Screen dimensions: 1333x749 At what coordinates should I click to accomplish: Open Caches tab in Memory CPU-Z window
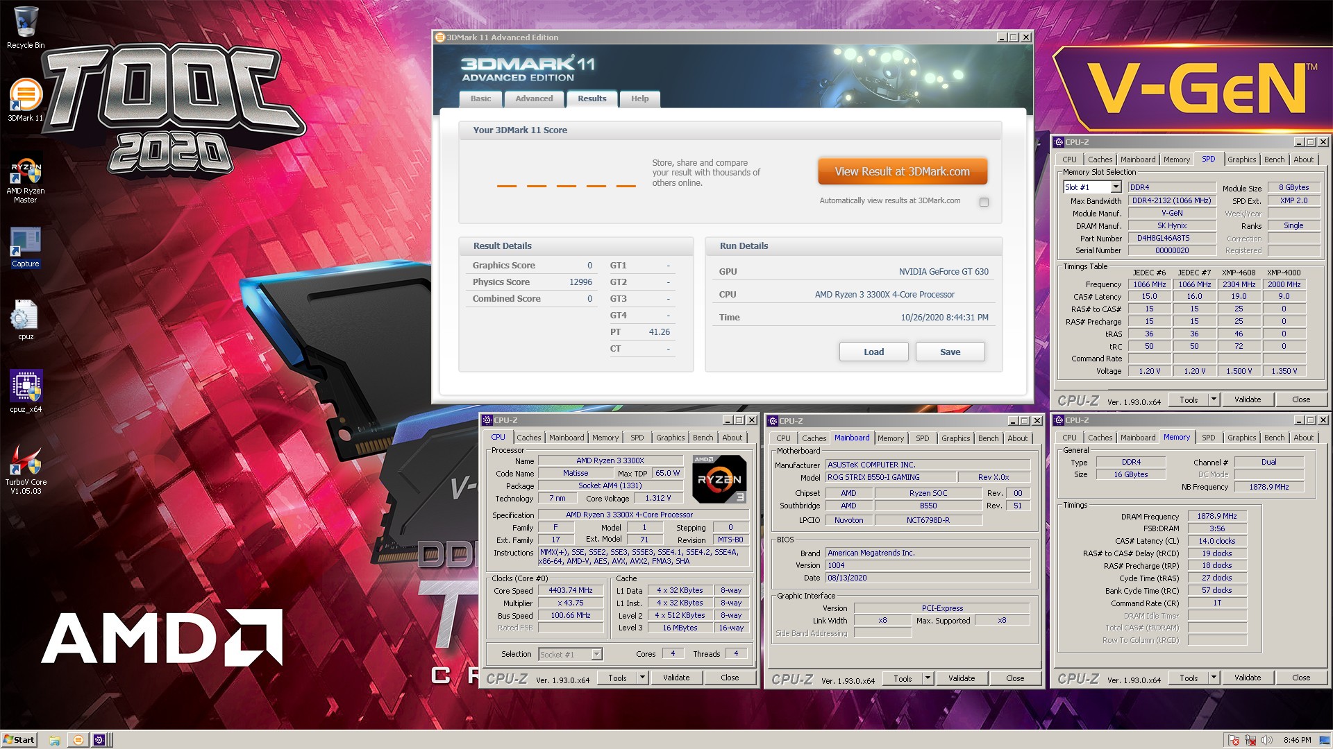1100,438
